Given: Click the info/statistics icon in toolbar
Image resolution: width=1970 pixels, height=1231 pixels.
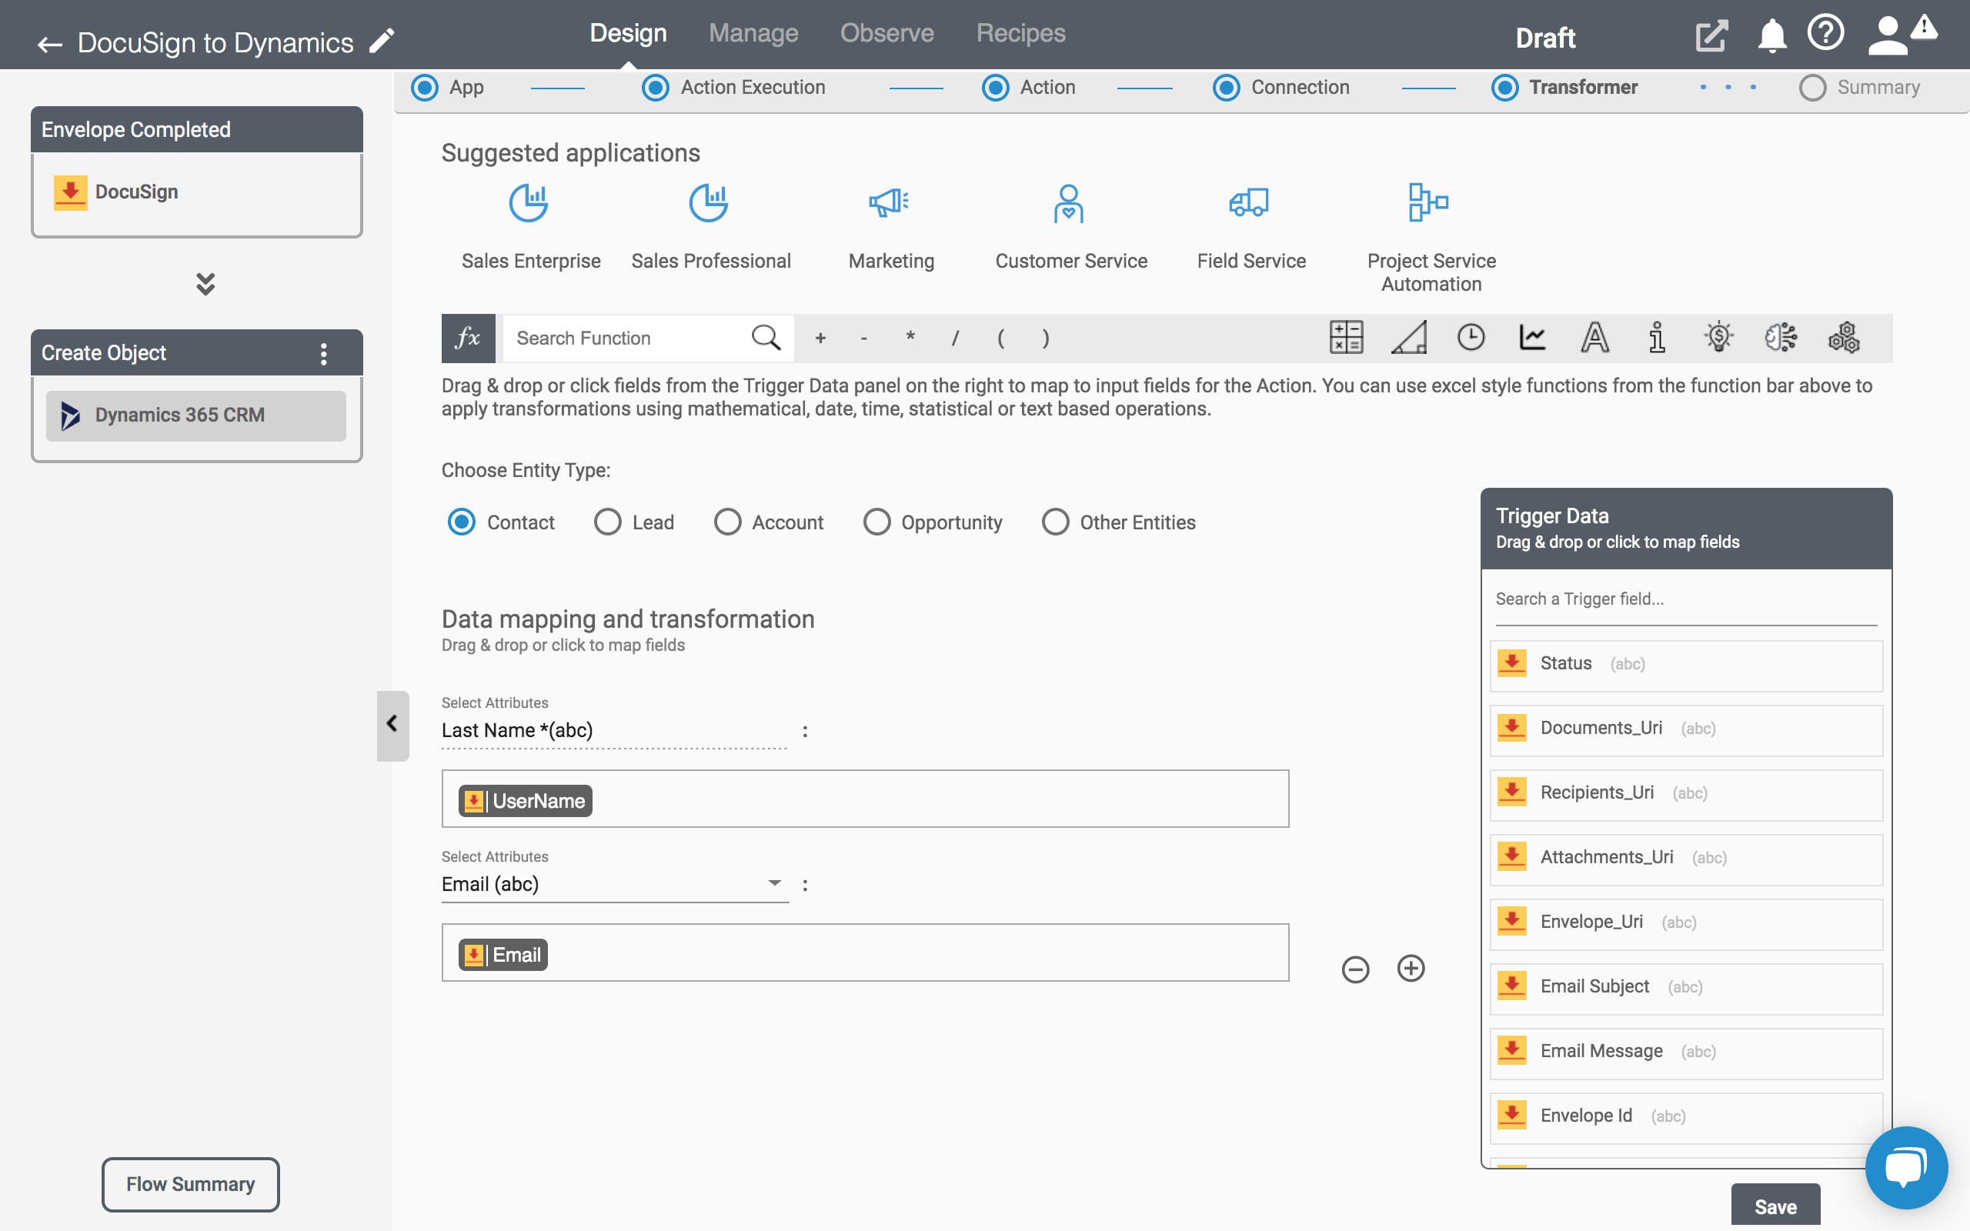Looking at the screenshot, I should (1655, 339).
